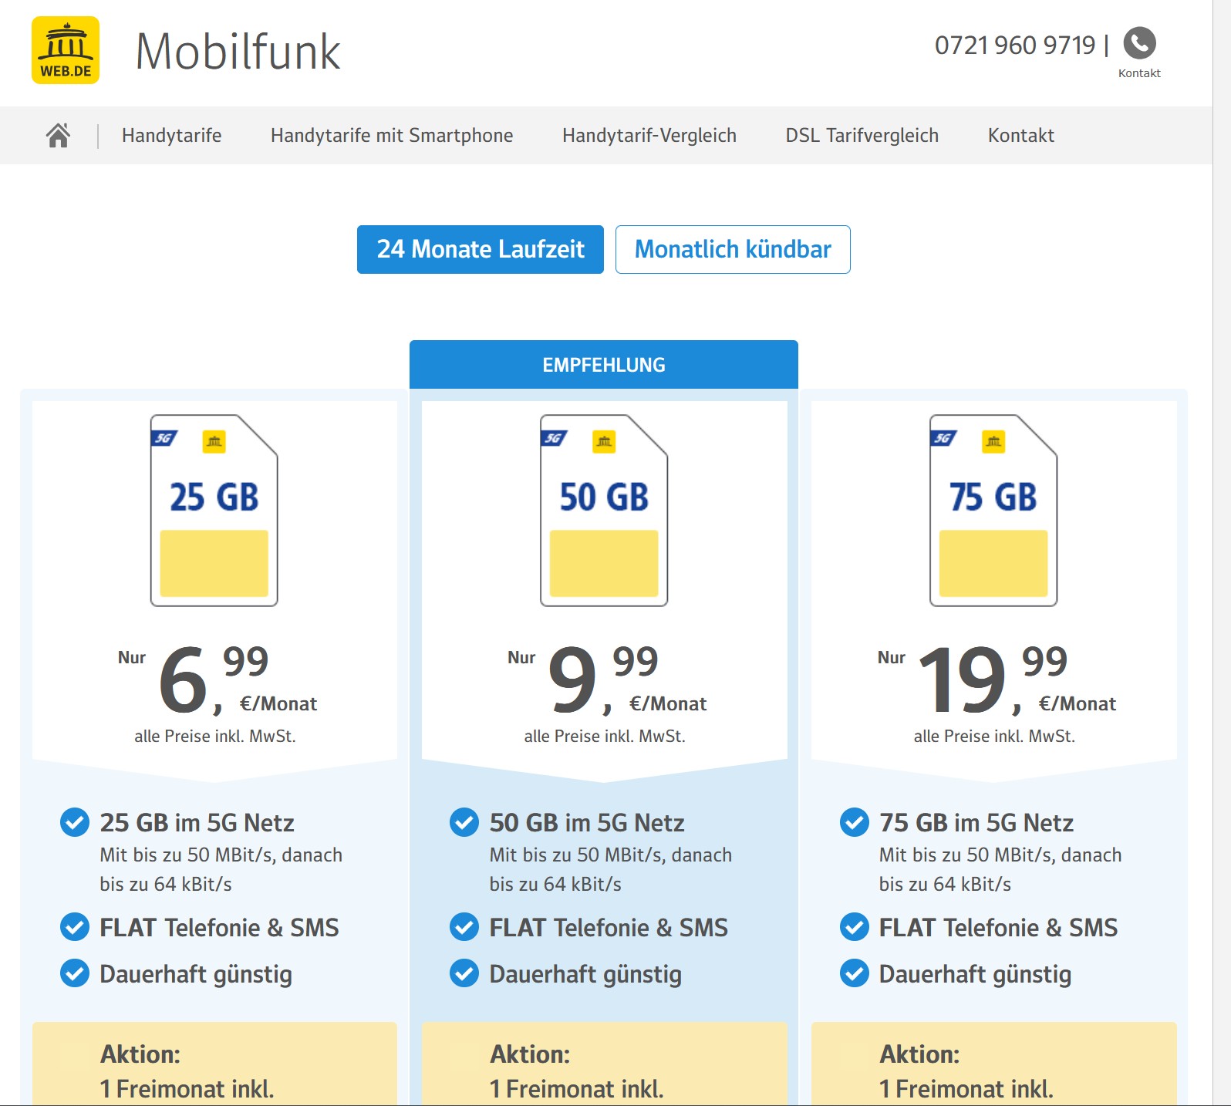Viewport: 1231px width, 1106px height.
Task: Open Handytarife mit Smartphone menu
Action: [392, 135]
